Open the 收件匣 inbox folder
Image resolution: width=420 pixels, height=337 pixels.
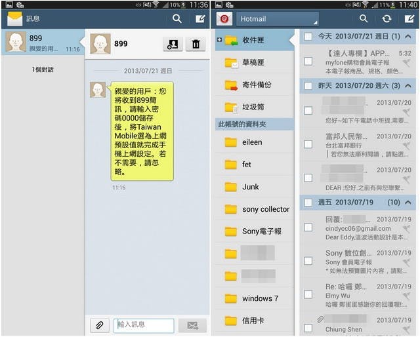point(255,40)
